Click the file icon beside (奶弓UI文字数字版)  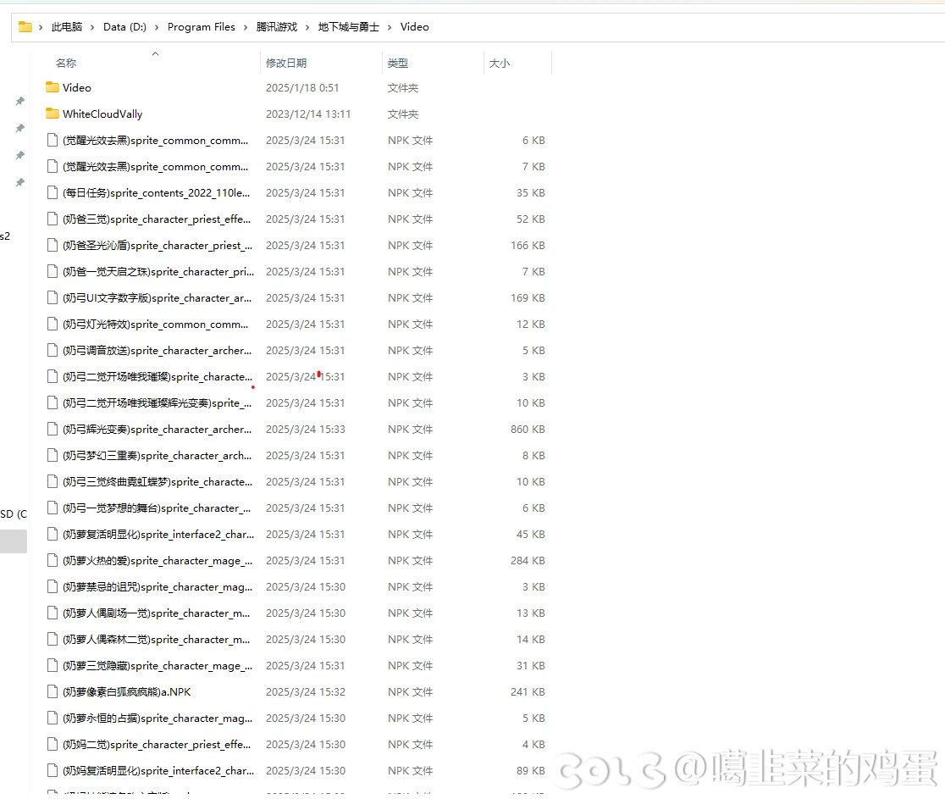point(52,298)
